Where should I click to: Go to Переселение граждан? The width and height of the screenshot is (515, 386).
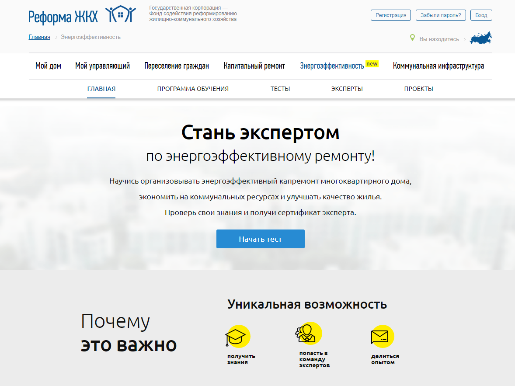177,66
